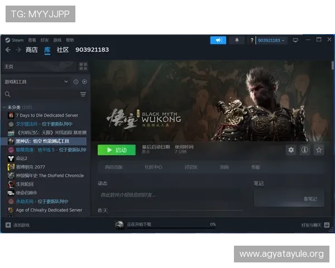Add game to favorites star

tap(319, 150)
